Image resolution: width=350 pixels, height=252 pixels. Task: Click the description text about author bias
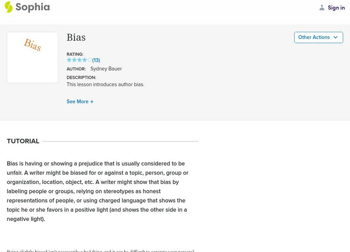tap(105, 84)
